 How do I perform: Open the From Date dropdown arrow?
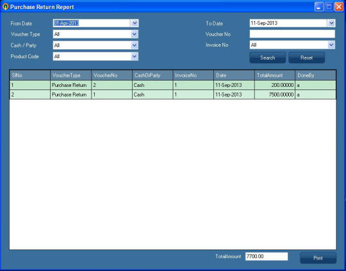click(x=135, y=23)
